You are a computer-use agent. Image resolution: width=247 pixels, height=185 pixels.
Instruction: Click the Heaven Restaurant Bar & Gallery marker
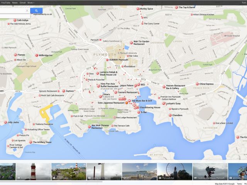[x=164, y=87]
